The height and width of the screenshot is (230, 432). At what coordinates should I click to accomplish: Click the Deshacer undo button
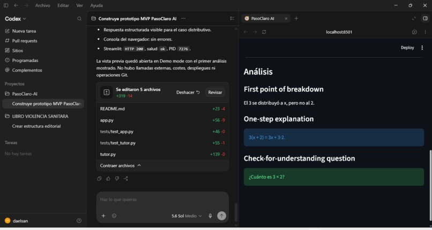click(x=188, y=93)
